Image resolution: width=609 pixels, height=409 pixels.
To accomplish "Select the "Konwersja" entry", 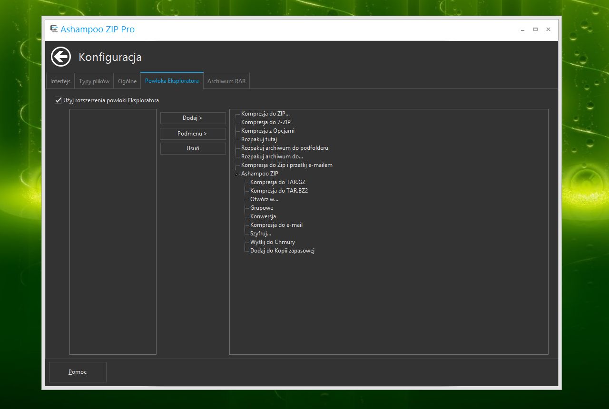I will point(263,216).
